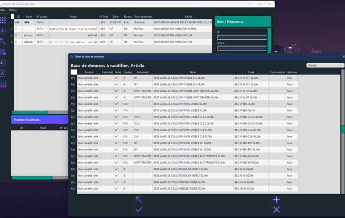Open the Option menu
The height and width of the screenshot is (218, 345).
tap(13, 10)
